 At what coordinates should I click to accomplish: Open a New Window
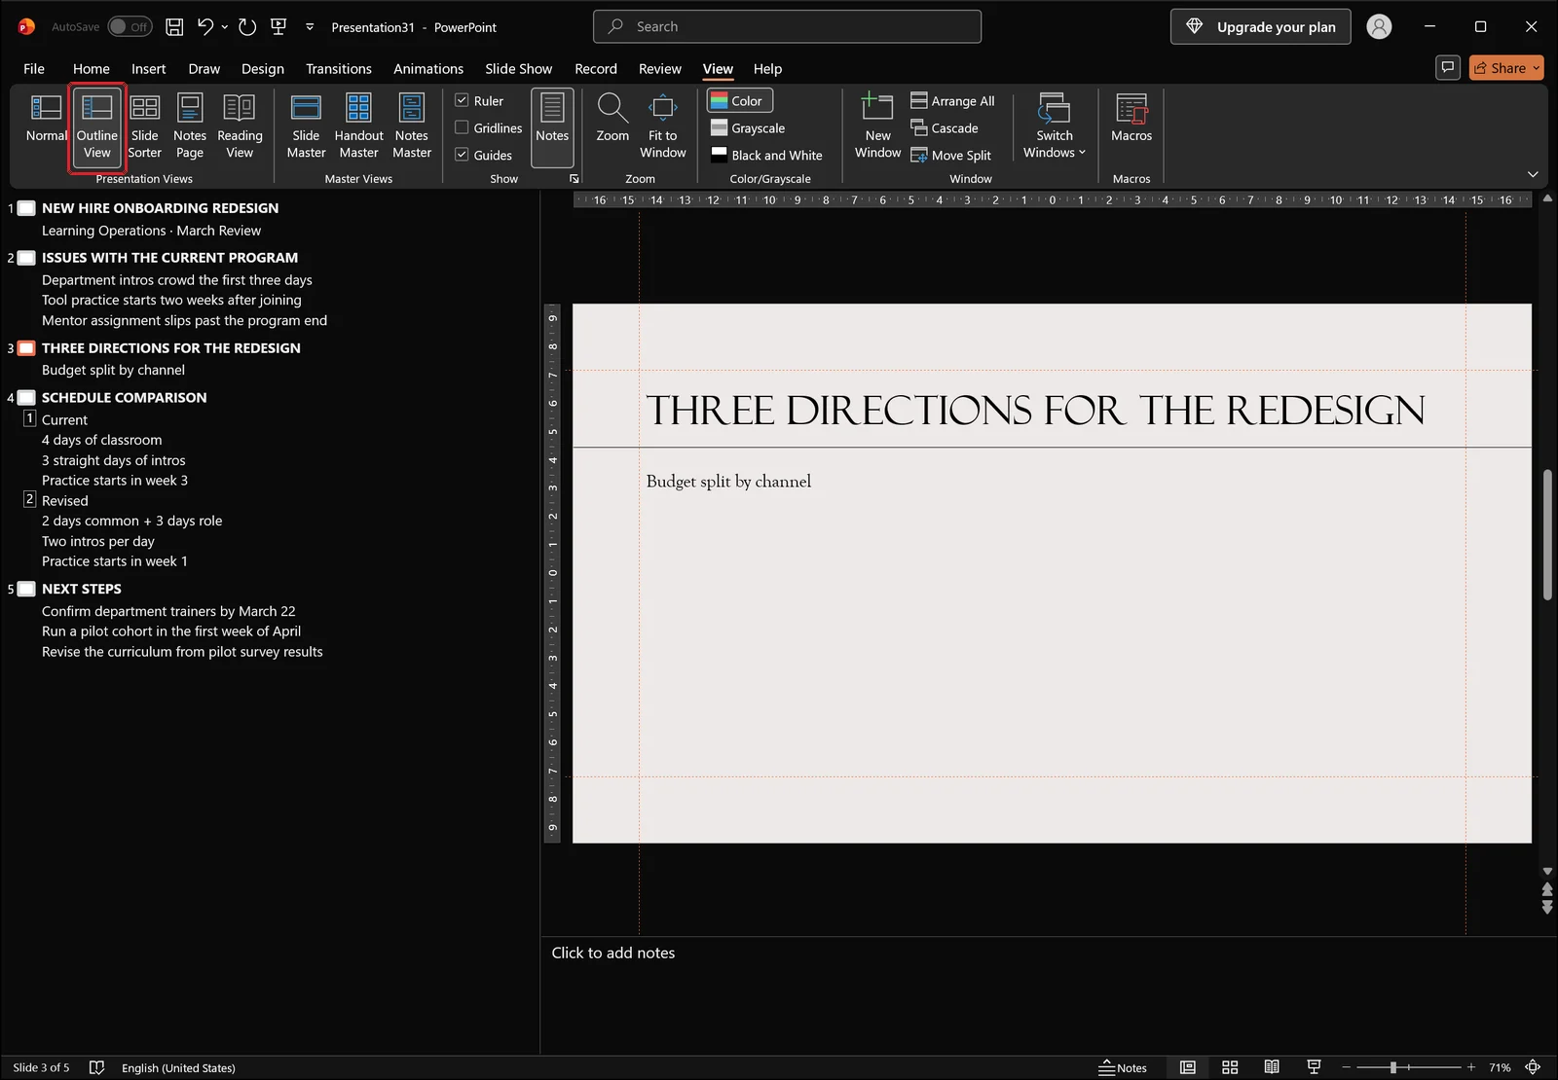pos(877,126)
